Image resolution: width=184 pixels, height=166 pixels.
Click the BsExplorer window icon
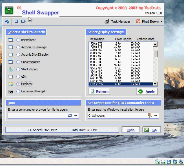point(10,40)
